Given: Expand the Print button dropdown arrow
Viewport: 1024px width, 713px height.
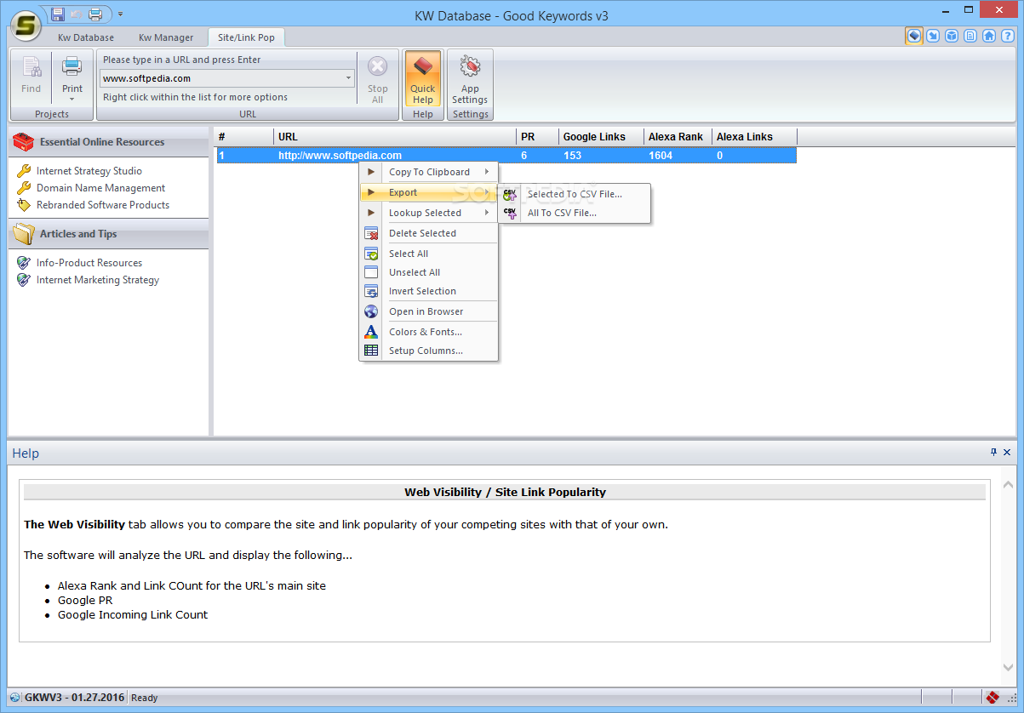Looking at the screenshot, I should point(72,100).
